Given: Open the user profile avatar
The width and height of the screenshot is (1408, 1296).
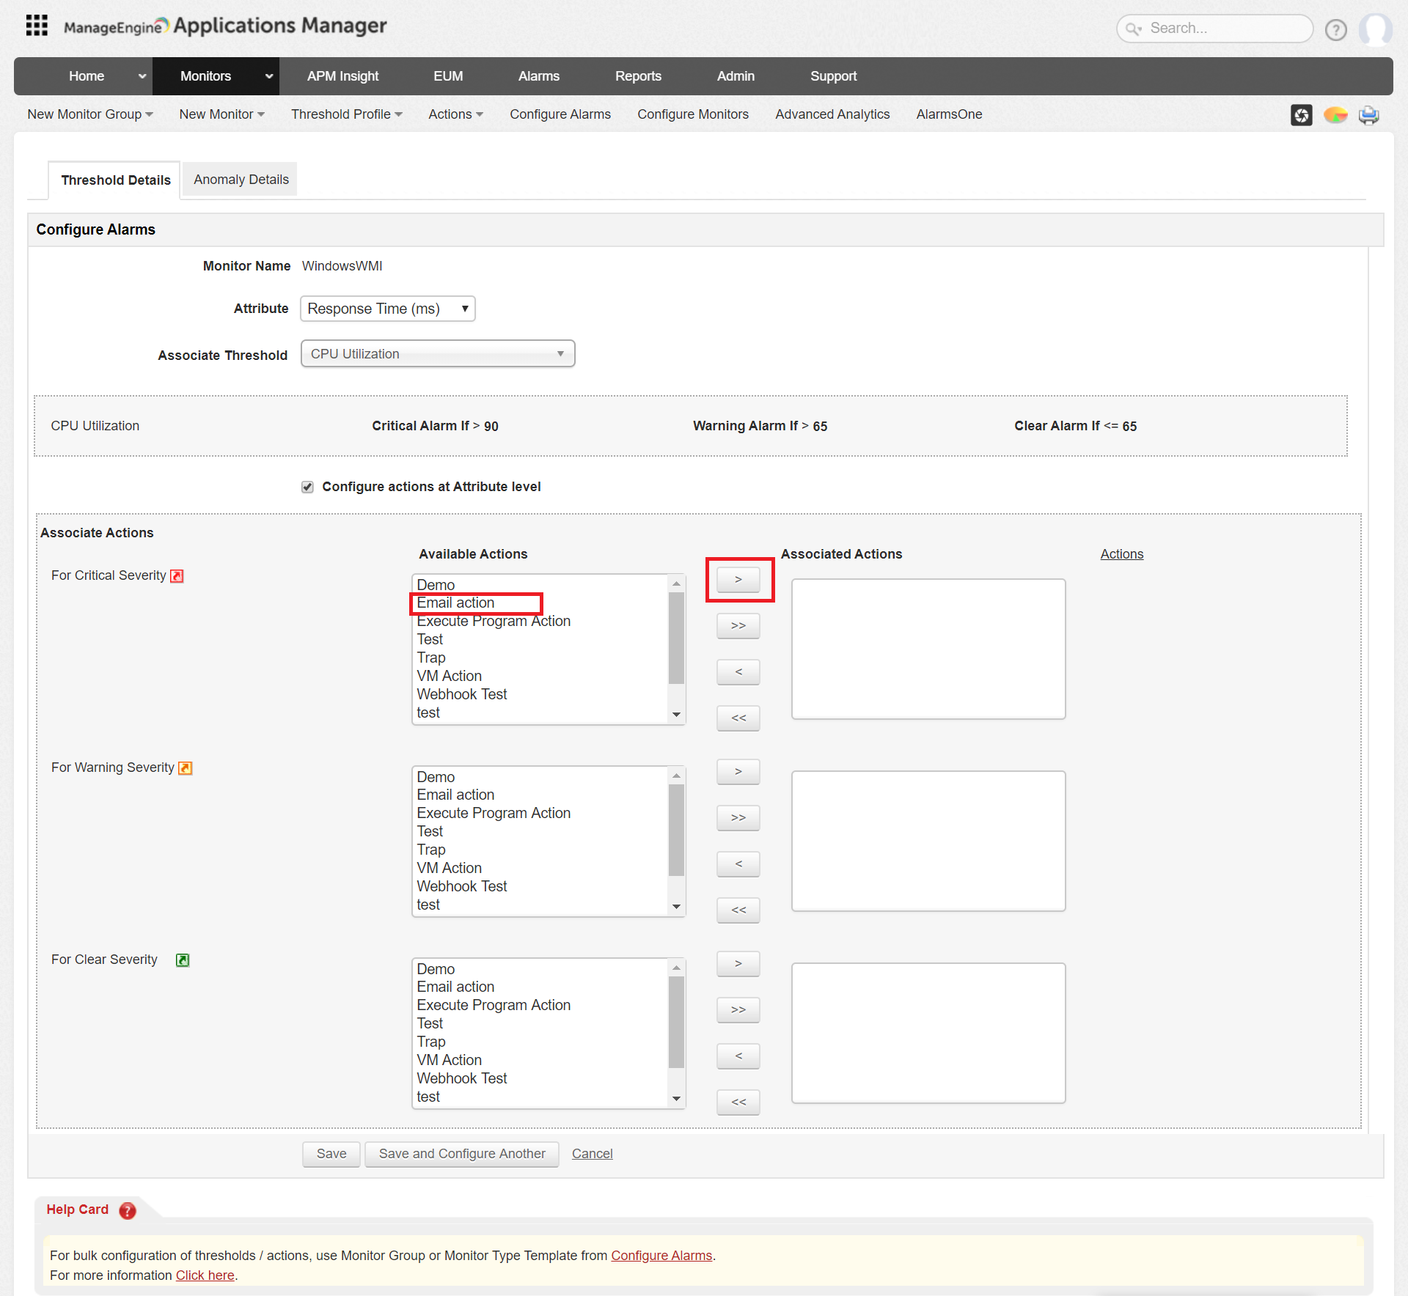Looking at the screenshot, I should pyautogui.click(x=1375, y=29).
